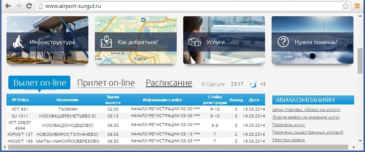The height and width of the screenshot is (152, 365).
Task: Click the № Рейса column header
Action: pos(20,100)
